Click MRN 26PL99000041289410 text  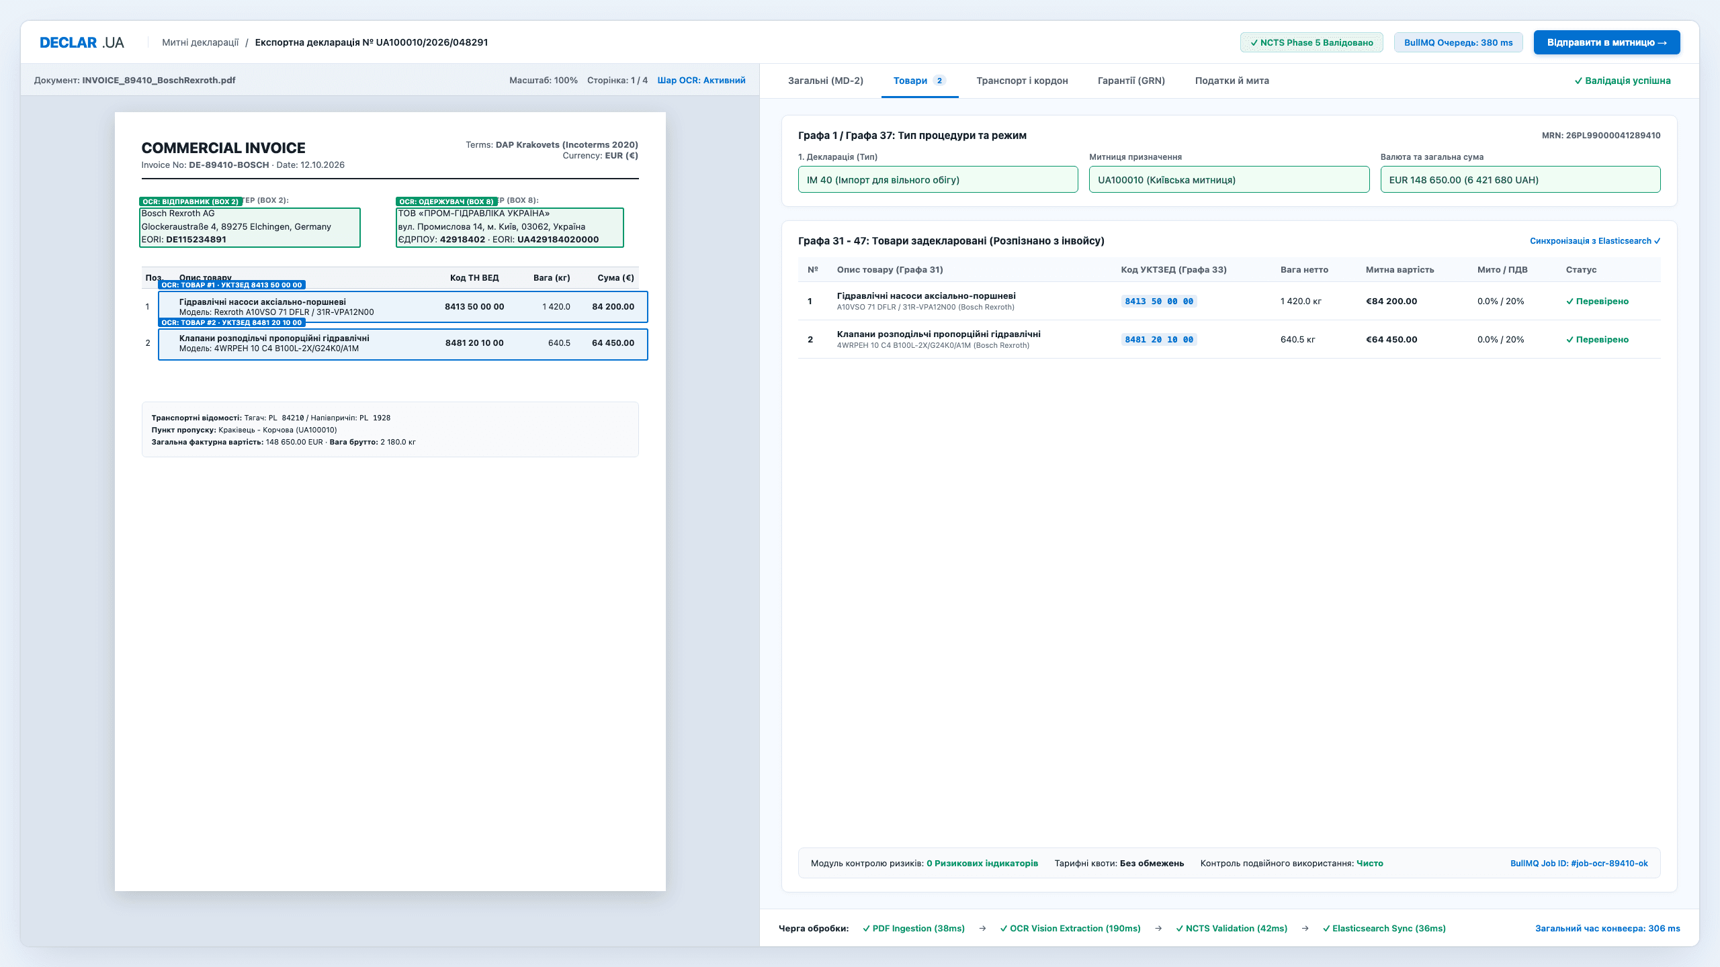pyautogui.click(x=1600, y=136)
